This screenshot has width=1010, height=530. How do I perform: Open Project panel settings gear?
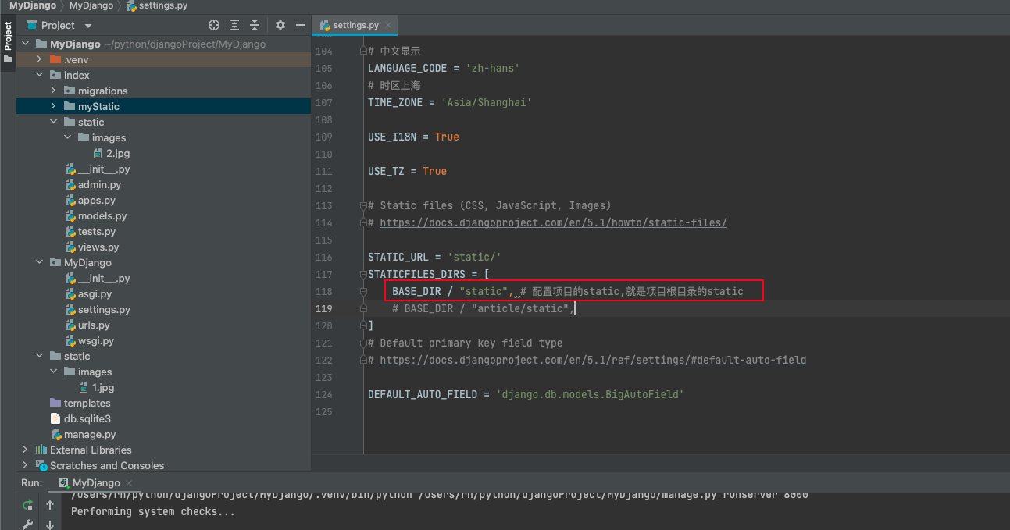[x=280, y=25]
